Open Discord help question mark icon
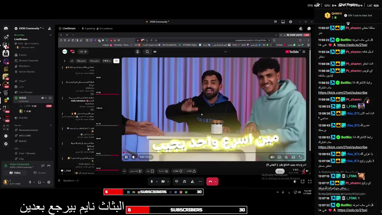Screen dimensions: 382x215 click(x=291, y=22)
